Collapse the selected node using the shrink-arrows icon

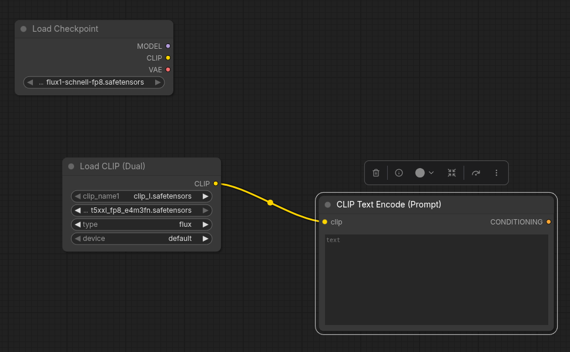(451, 173)
